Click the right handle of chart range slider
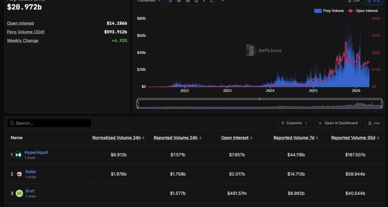Image resolution: width=388 pixels, height=207 pixels. point(382,104)
